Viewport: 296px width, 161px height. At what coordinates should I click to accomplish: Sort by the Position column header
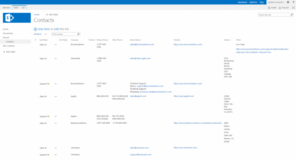coord(92,40)
